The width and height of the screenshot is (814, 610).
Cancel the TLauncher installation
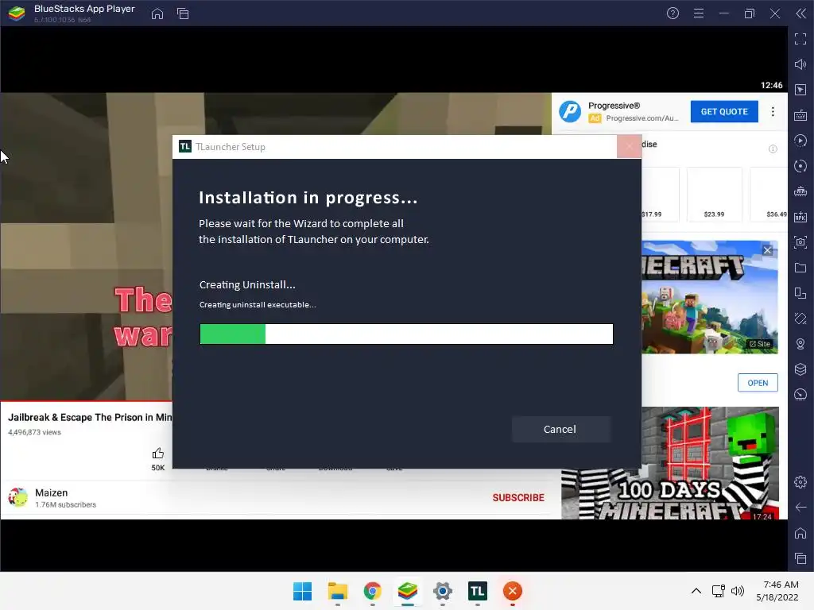pyautogui.click(x=560, y=430)
